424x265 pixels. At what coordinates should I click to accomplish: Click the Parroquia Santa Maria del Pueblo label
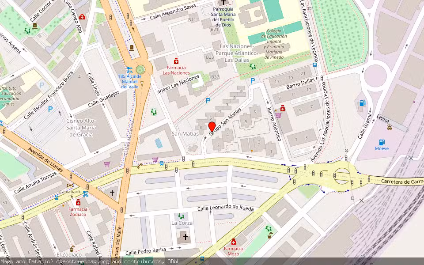point(223,17)
